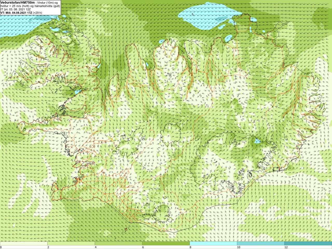
Task: Click the turquoise 10–12 m/s legend swatch
Action: [x=261, y=244]
